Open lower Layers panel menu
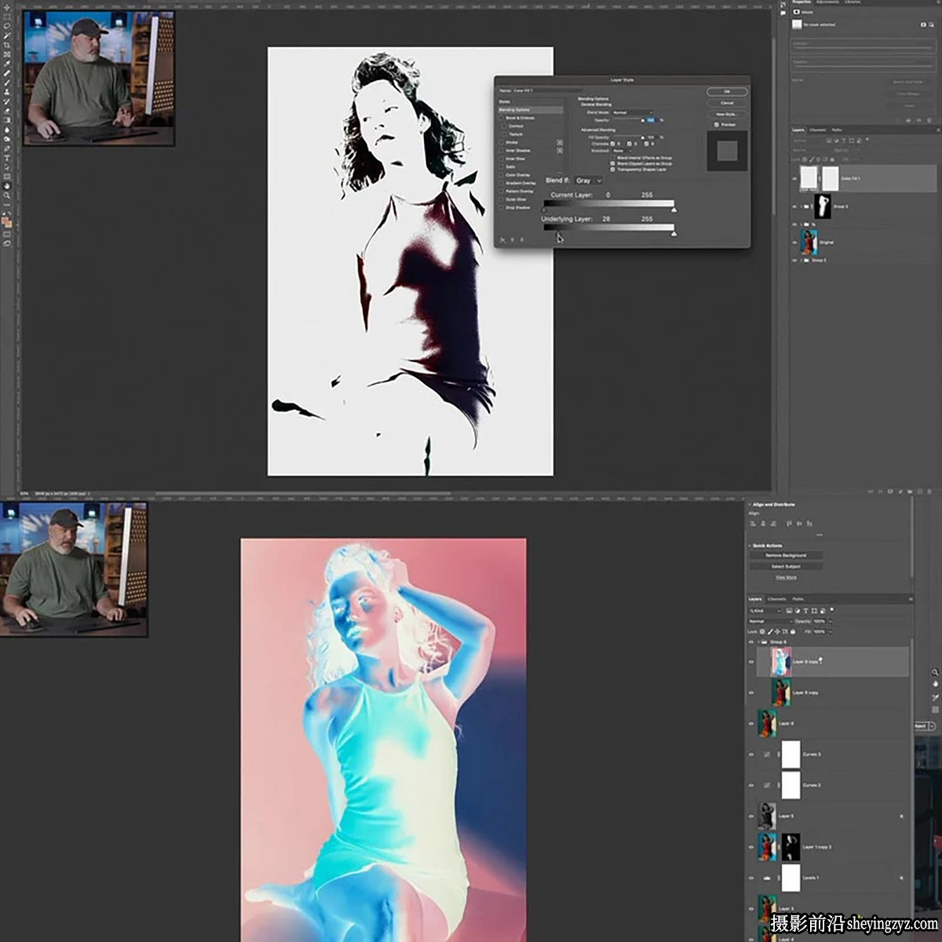This screenshot has height=942, width=942. [911, 599]
